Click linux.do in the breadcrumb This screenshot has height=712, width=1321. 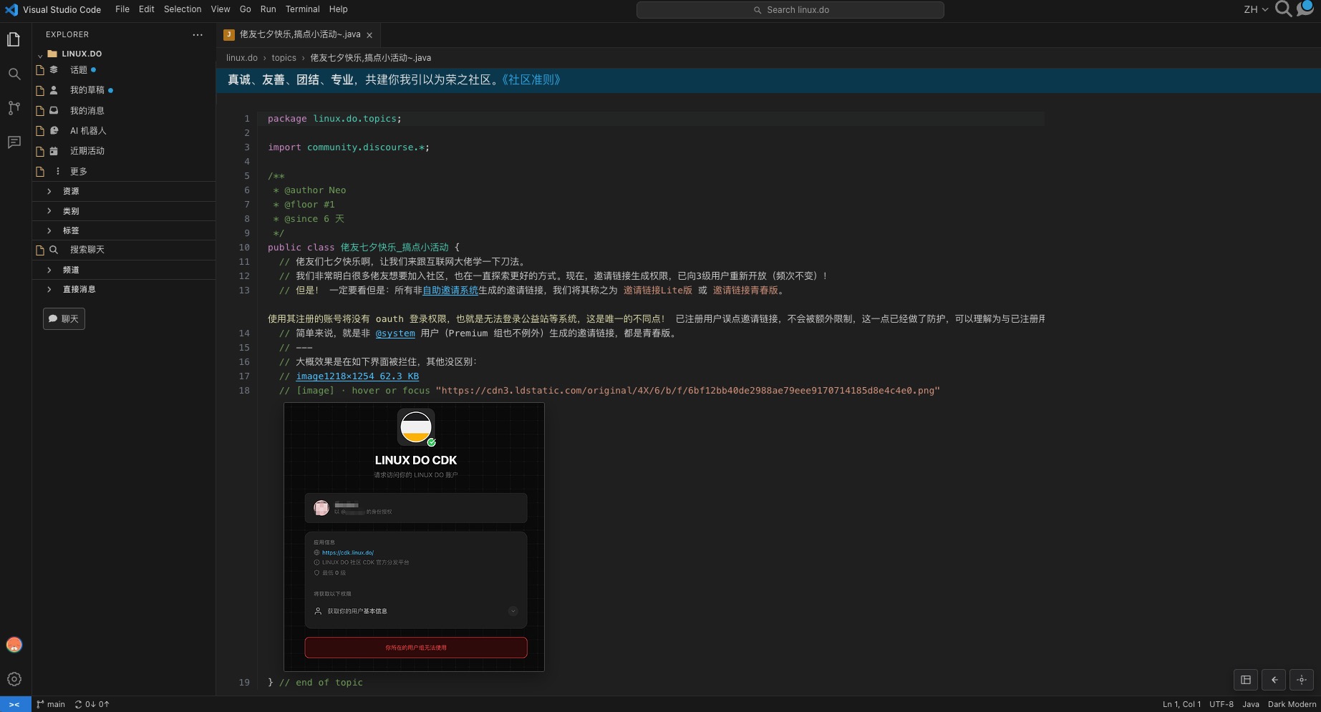point(242,58)
